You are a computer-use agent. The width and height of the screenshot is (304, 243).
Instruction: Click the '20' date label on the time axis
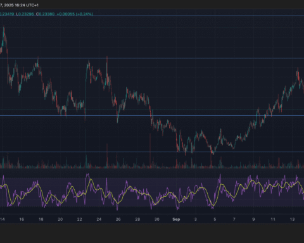[x=60, y=220]
